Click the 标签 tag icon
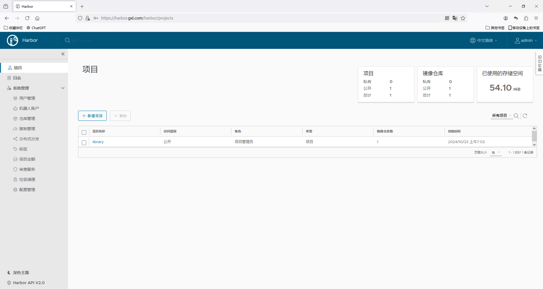 click(15, 149)
